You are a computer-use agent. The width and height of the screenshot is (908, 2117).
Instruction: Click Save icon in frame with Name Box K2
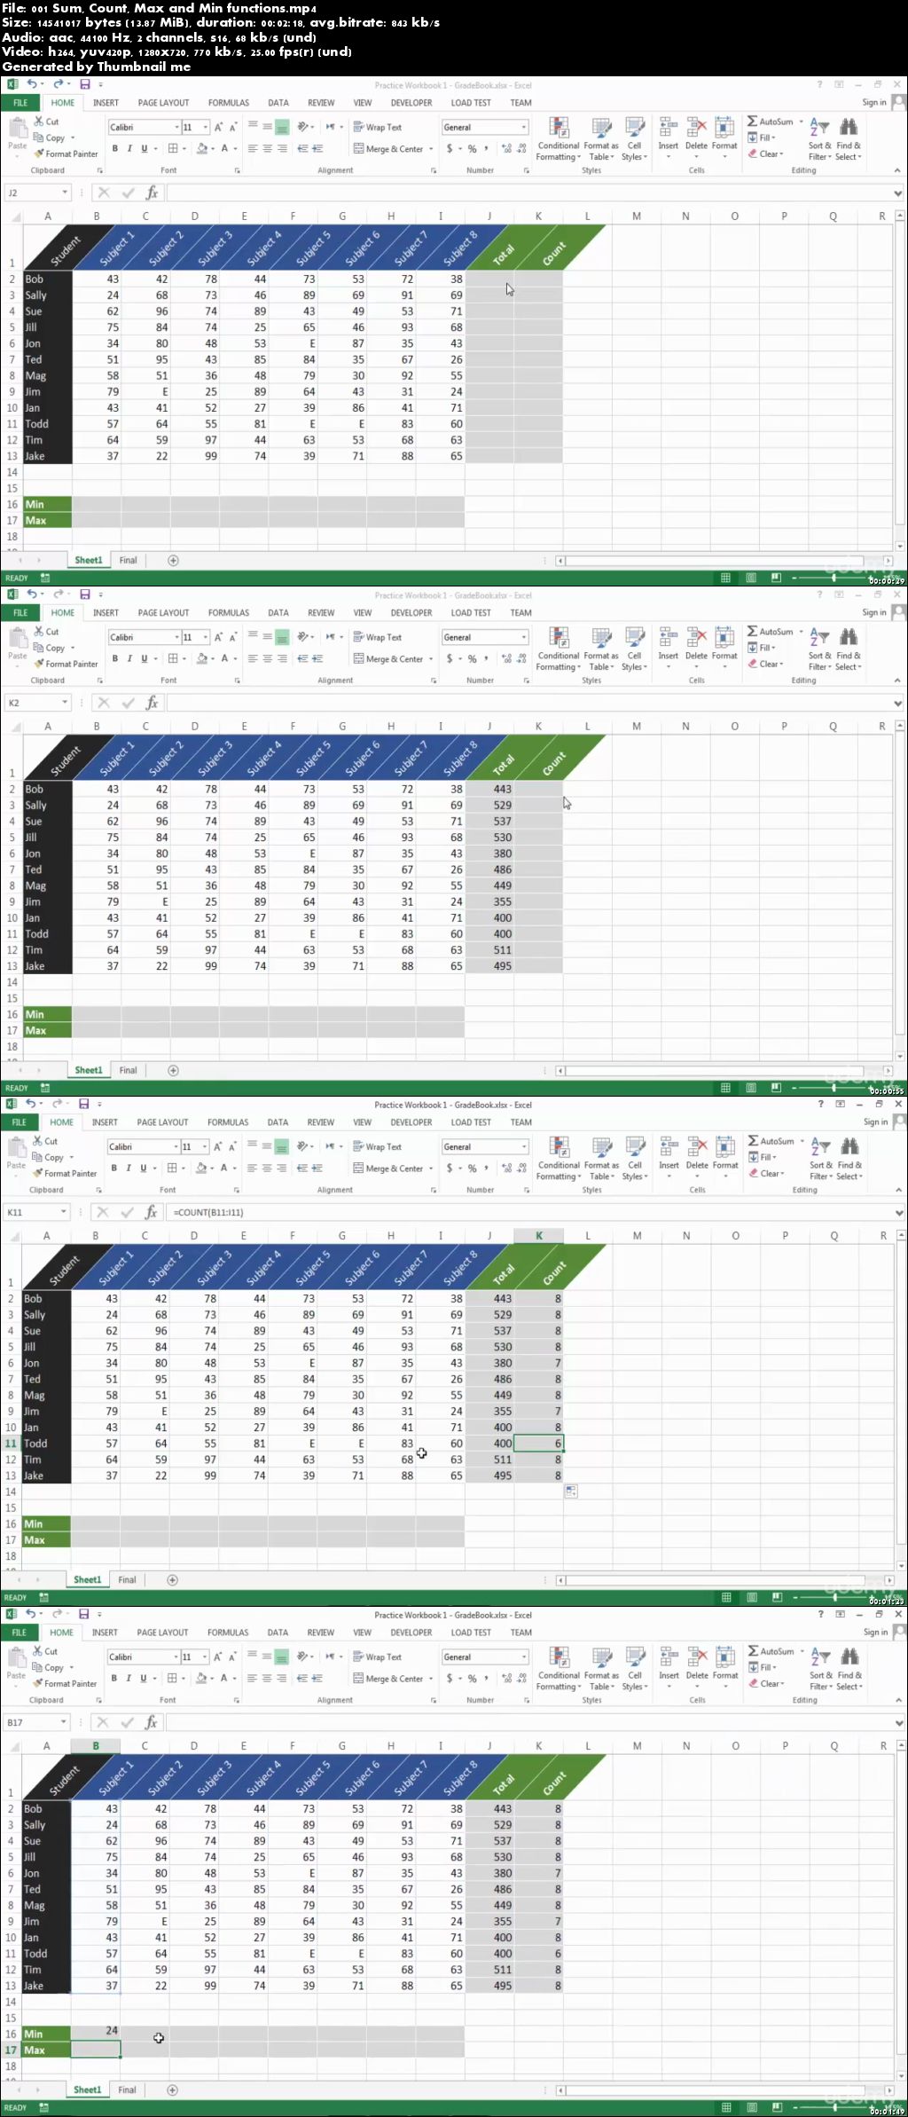click(85, 594)
